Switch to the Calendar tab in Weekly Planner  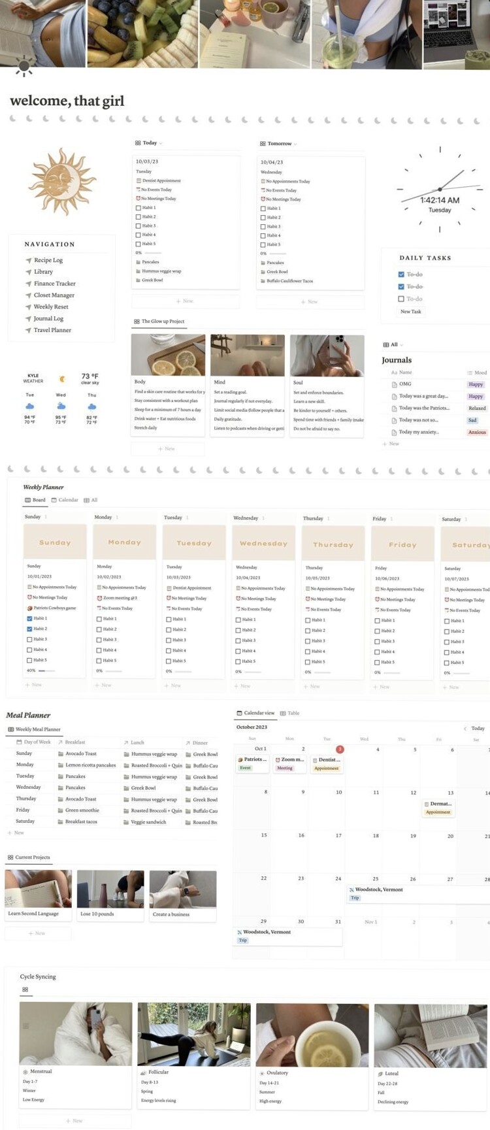[x=65, y=500]
